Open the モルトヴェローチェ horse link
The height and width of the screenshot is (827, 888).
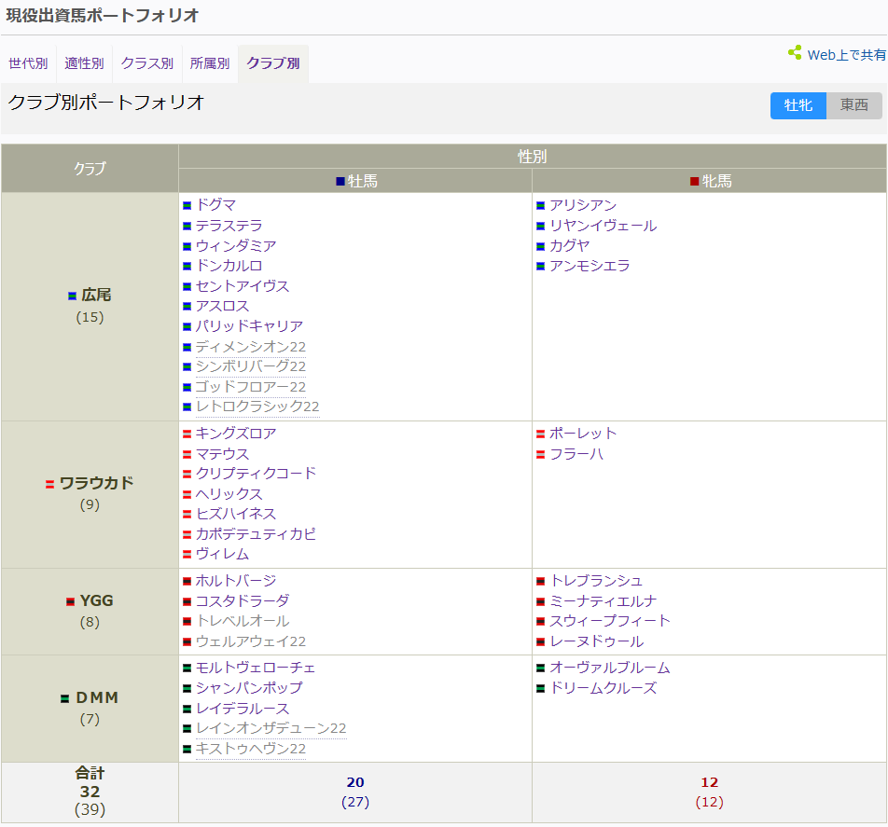[x=255, y=668]
